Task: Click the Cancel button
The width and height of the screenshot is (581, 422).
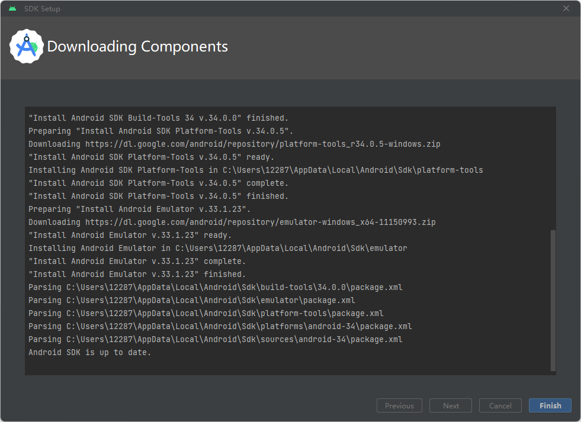Action: [x=500, y=405]
